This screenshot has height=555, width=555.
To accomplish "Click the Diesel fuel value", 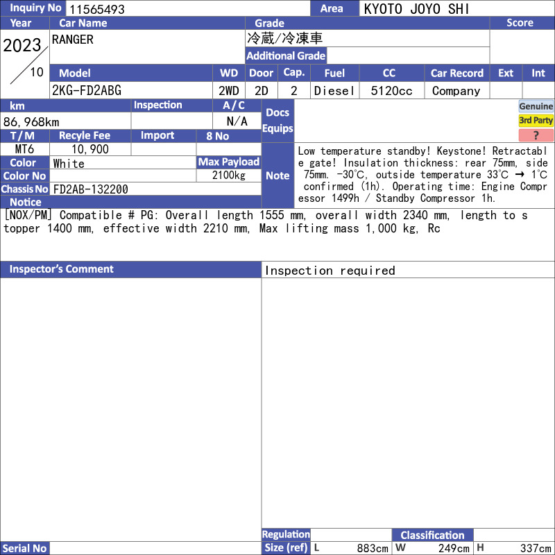I will pyautogui.click(x=334, y=91).
